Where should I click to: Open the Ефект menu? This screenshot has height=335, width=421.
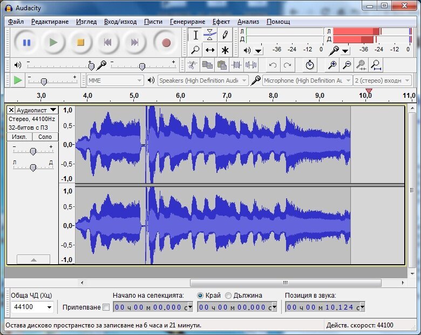tap(221, 22)
